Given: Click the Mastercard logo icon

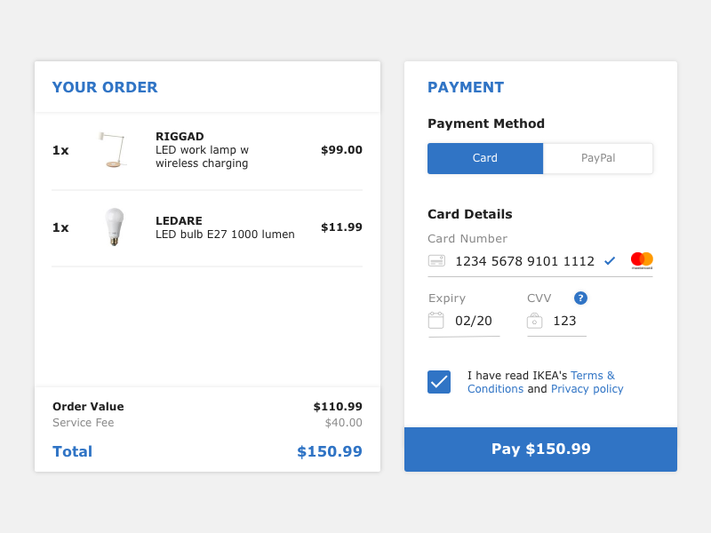Looking at the screenshot, I should 642,260.
